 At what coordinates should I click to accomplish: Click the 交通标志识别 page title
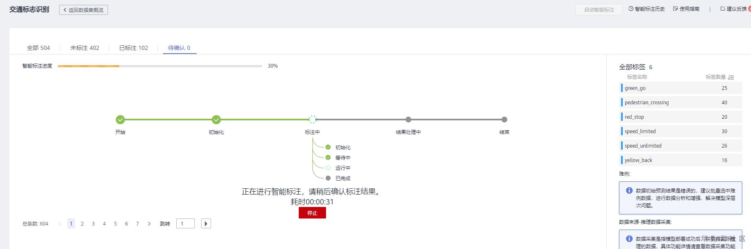point(29,9)
